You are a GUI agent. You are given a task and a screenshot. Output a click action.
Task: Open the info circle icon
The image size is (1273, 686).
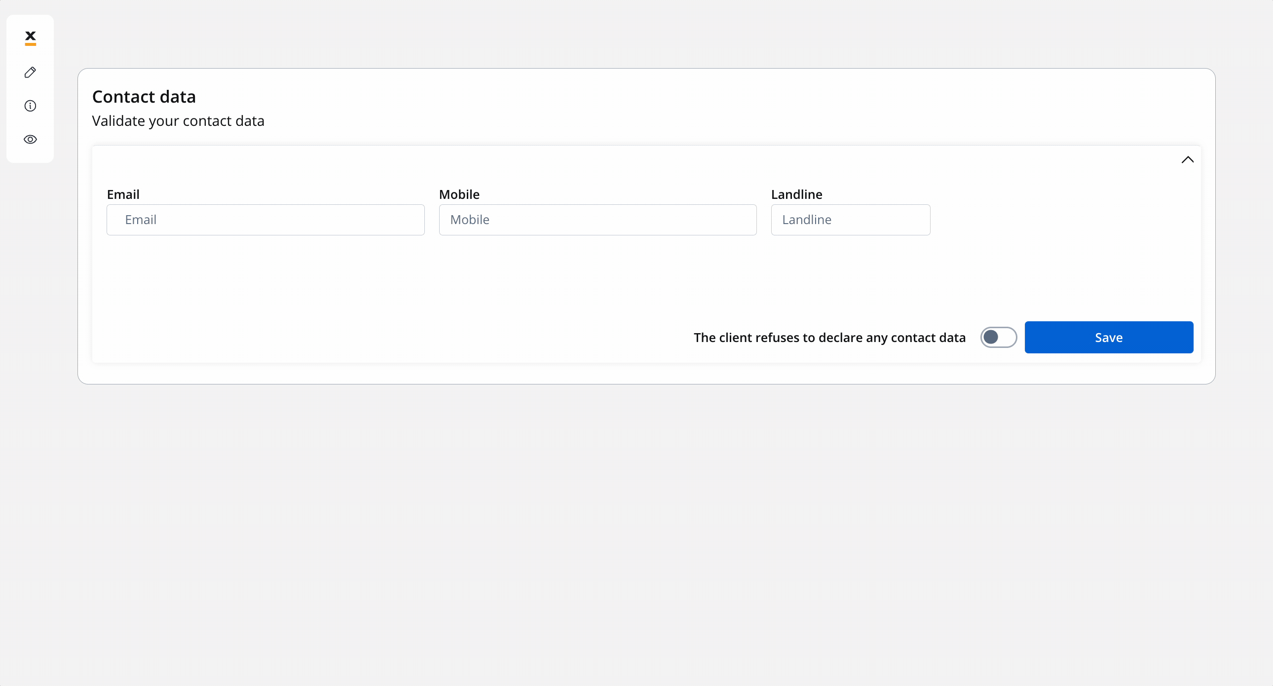click(30, 106)
